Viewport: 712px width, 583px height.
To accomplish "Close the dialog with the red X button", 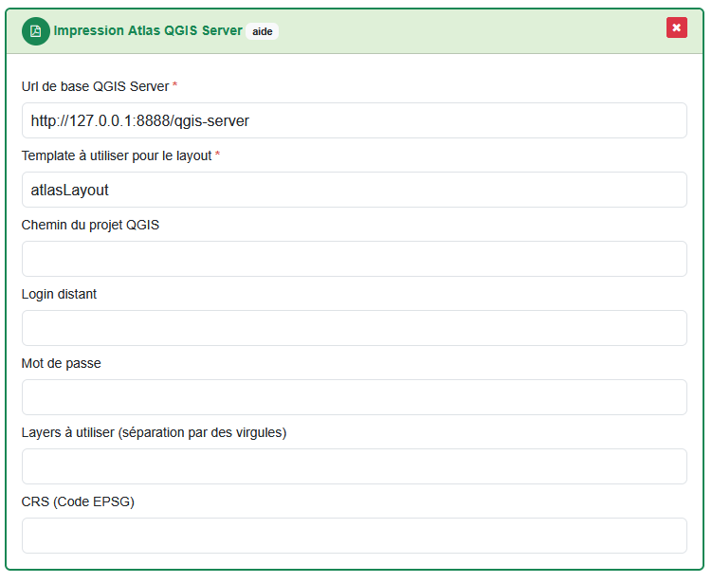I will tap(676, 28).
